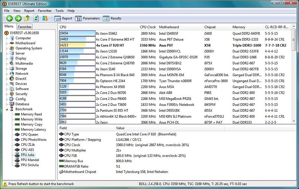Select the Benchmark hourglass icon
299x189 pixels.
pos(12,109)
